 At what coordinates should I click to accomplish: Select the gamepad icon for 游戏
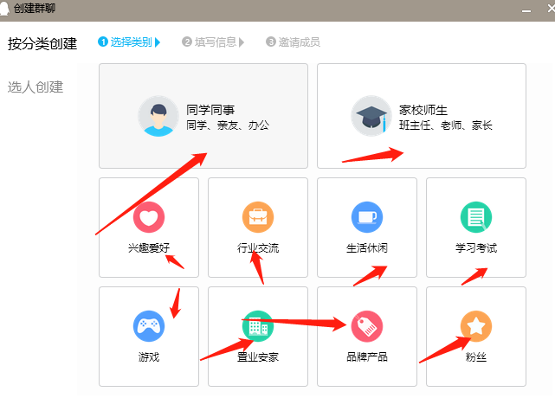click(x=149, y=326)
